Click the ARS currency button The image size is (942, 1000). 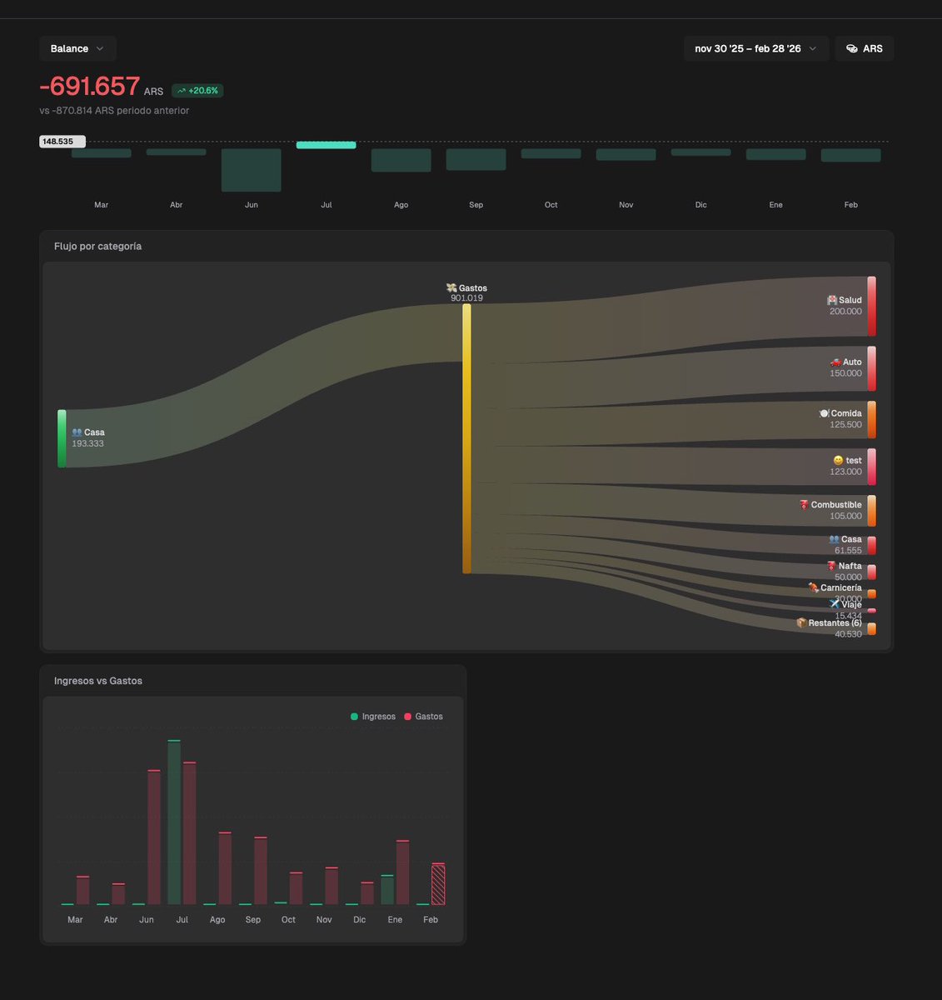(865, 48)
